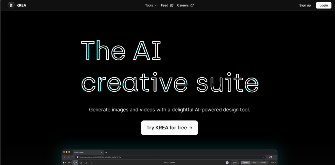
Task: Click the folder icon in canvas toolbar
Action: click(x=81, y=163)
